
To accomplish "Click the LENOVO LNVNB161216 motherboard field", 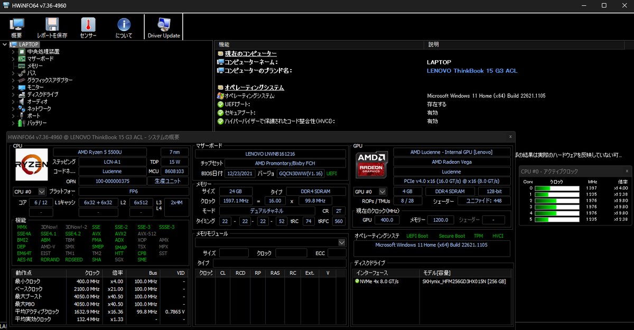I will [271, 154].
